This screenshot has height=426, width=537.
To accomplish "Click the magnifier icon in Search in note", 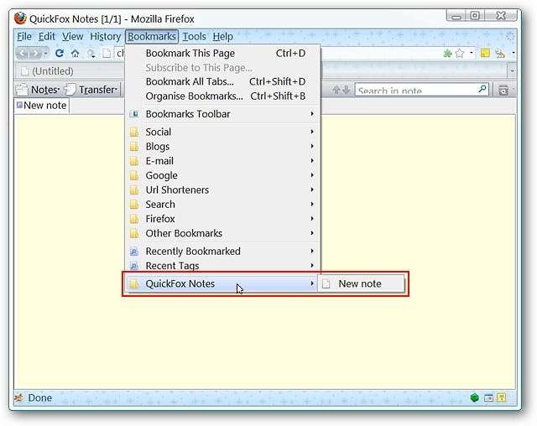I will coord(482,89).
